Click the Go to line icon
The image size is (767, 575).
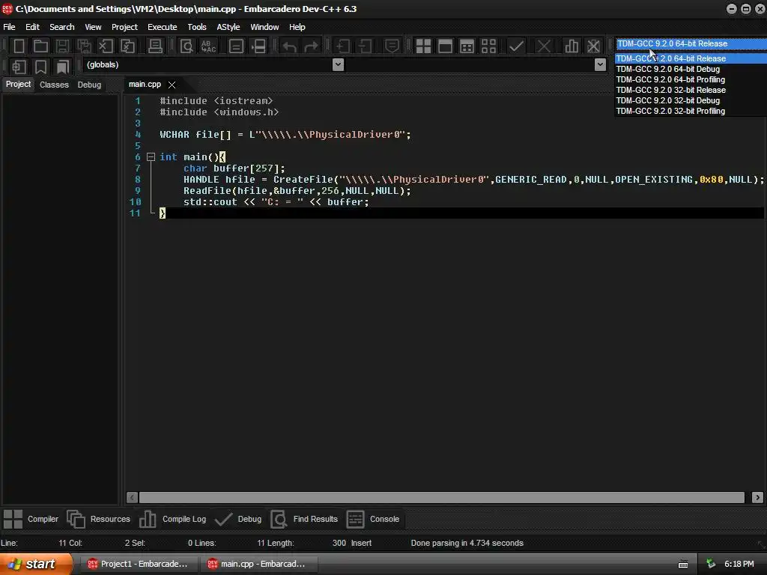(258, 46)
